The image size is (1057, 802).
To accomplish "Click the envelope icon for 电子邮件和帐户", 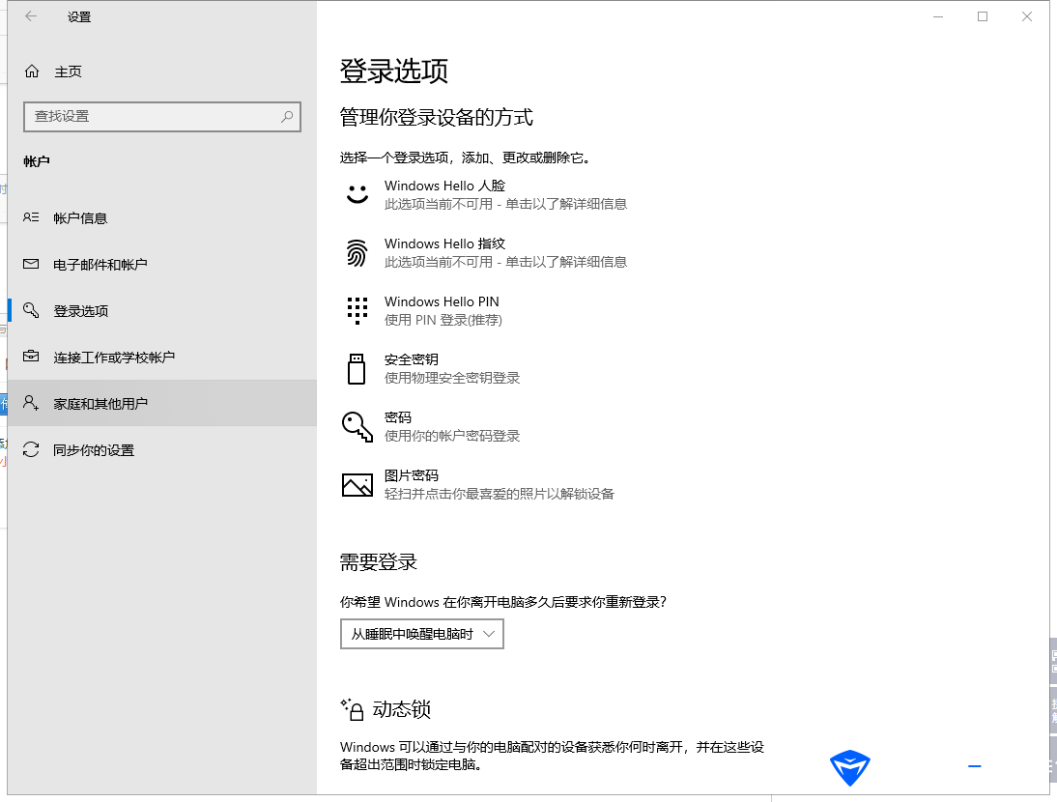I will [x=31, y=264].
